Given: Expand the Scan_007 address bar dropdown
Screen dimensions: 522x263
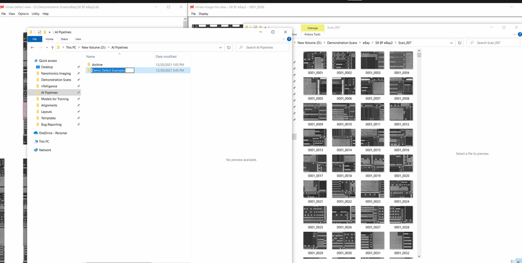Looking at the screenshot, I should [451, 43].
